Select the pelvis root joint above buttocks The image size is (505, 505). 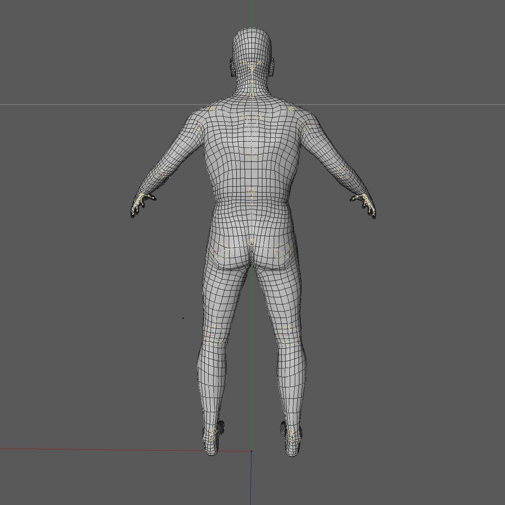pos(252,242)
